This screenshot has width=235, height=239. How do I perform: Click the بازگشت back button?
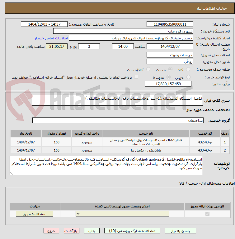point(72,231)
